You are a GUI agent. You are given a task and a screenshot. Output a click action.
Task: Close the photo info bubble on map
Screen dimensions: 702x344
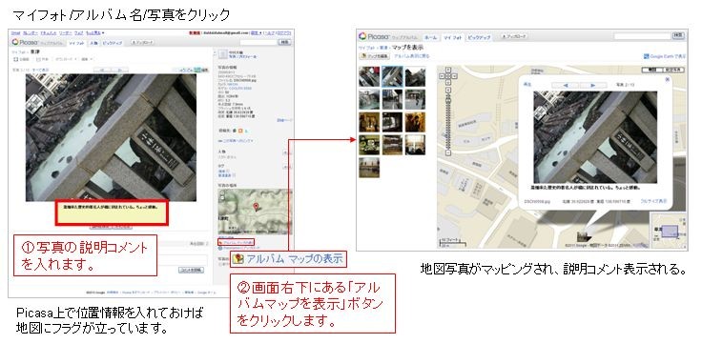coord(667,79)
